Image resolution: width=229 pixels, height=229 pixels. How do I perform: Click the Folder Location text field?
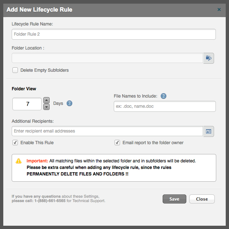pos(107,58)
